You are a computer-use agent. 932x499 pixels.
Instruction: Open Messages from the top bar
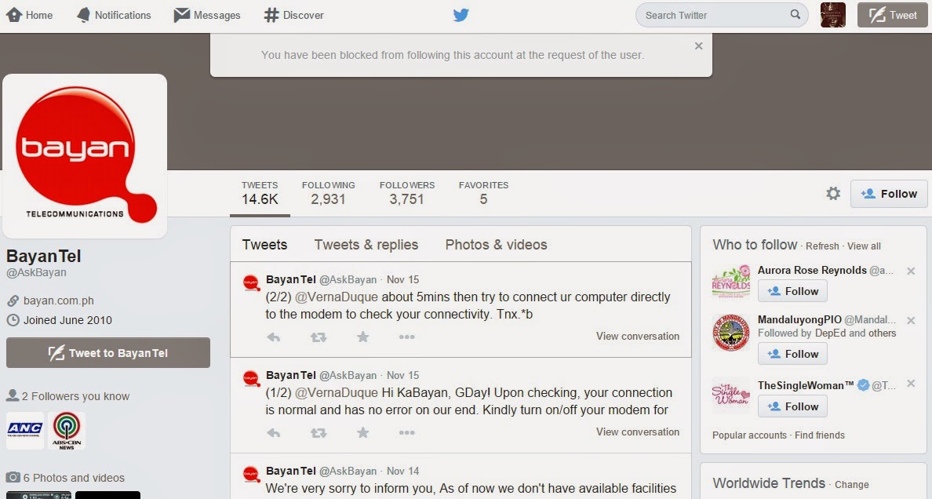pyautogui.click(x=207, y=16)
